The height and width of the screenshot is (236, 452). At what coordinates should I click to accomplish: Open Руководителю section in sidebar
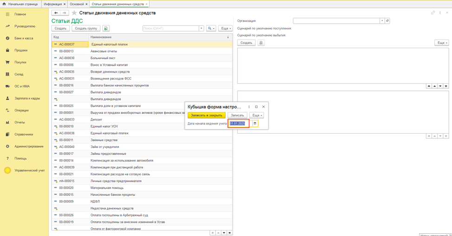point(25,26)
